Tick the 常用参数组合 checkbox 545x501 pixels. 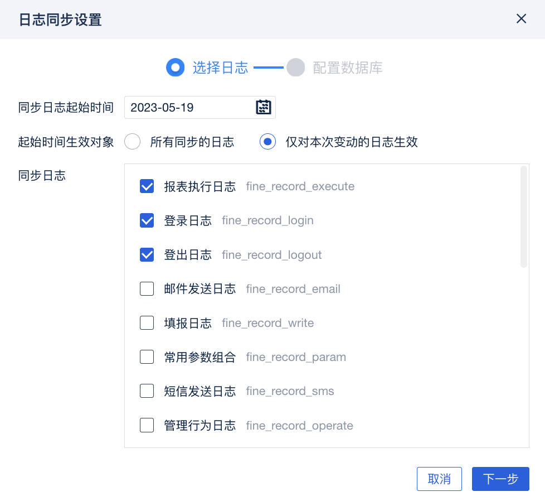(147, 357)
